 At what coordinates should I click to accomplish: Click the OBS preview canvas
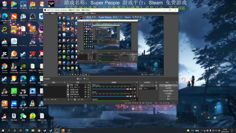click(x=111, y=46)
